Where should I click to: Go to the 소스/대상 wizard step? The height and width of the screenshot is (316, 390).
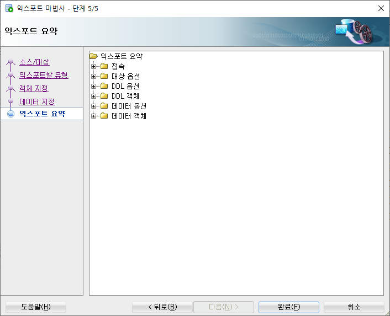(x=34, y=62)
